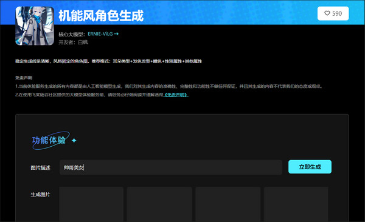This screenshot has height=222, width=365.
Task: Click the 功能体验 section heading
Action: (49, 140)
